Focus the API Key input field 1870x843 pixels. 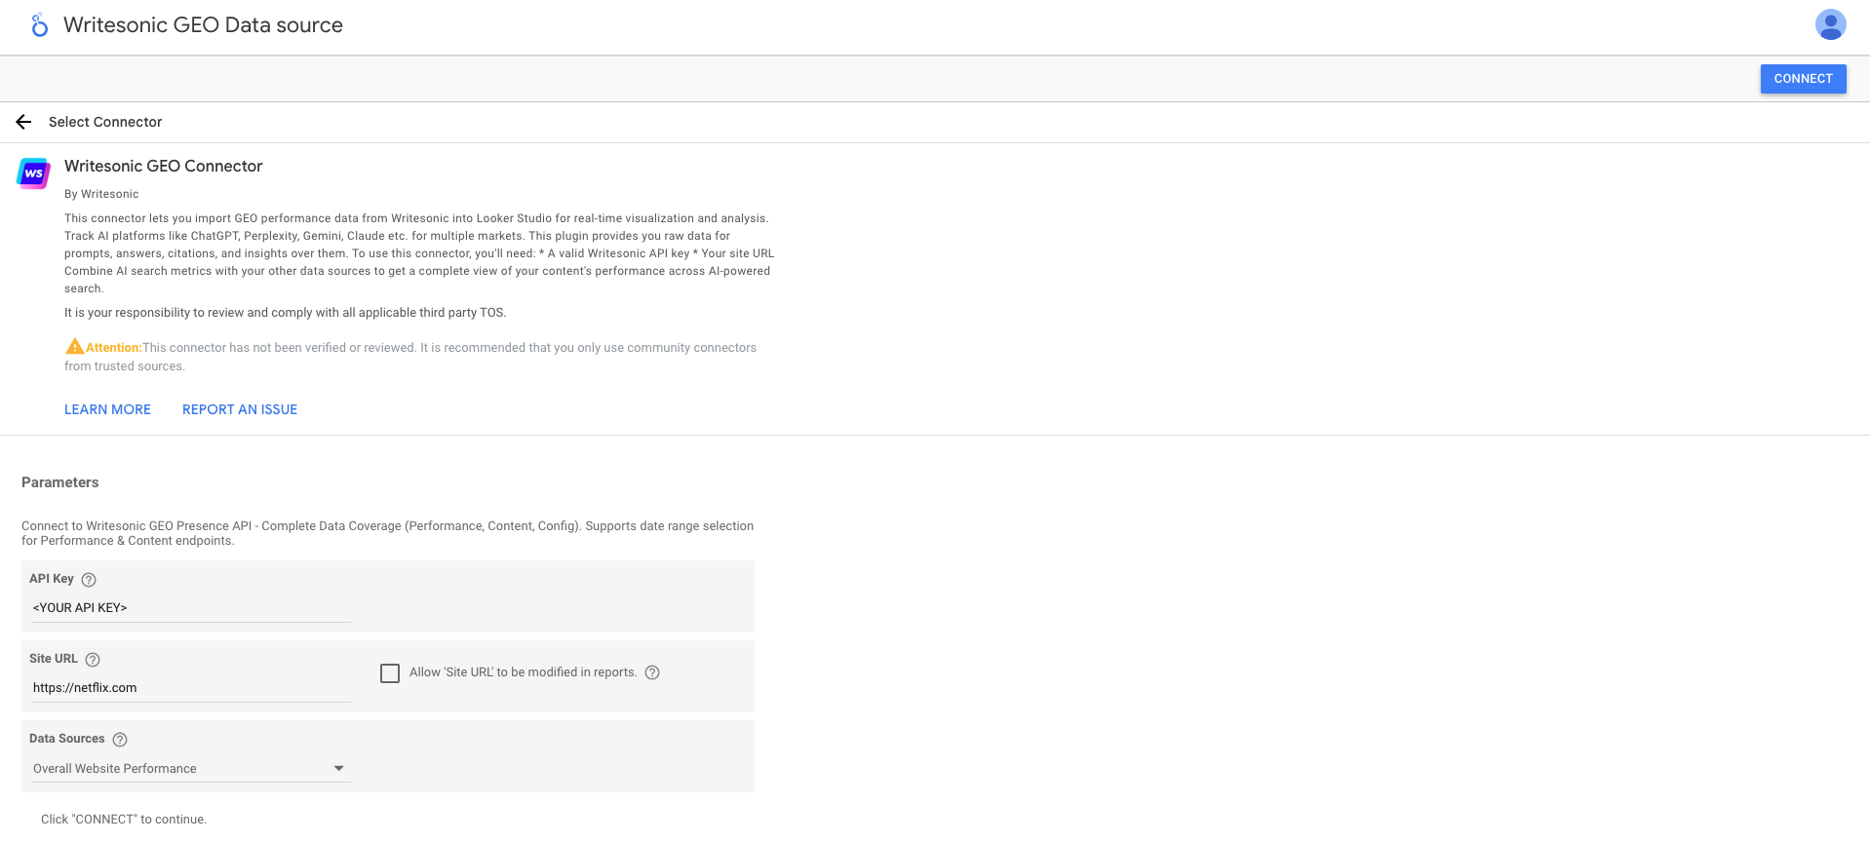pyautogui.click(x=190, y=608)
